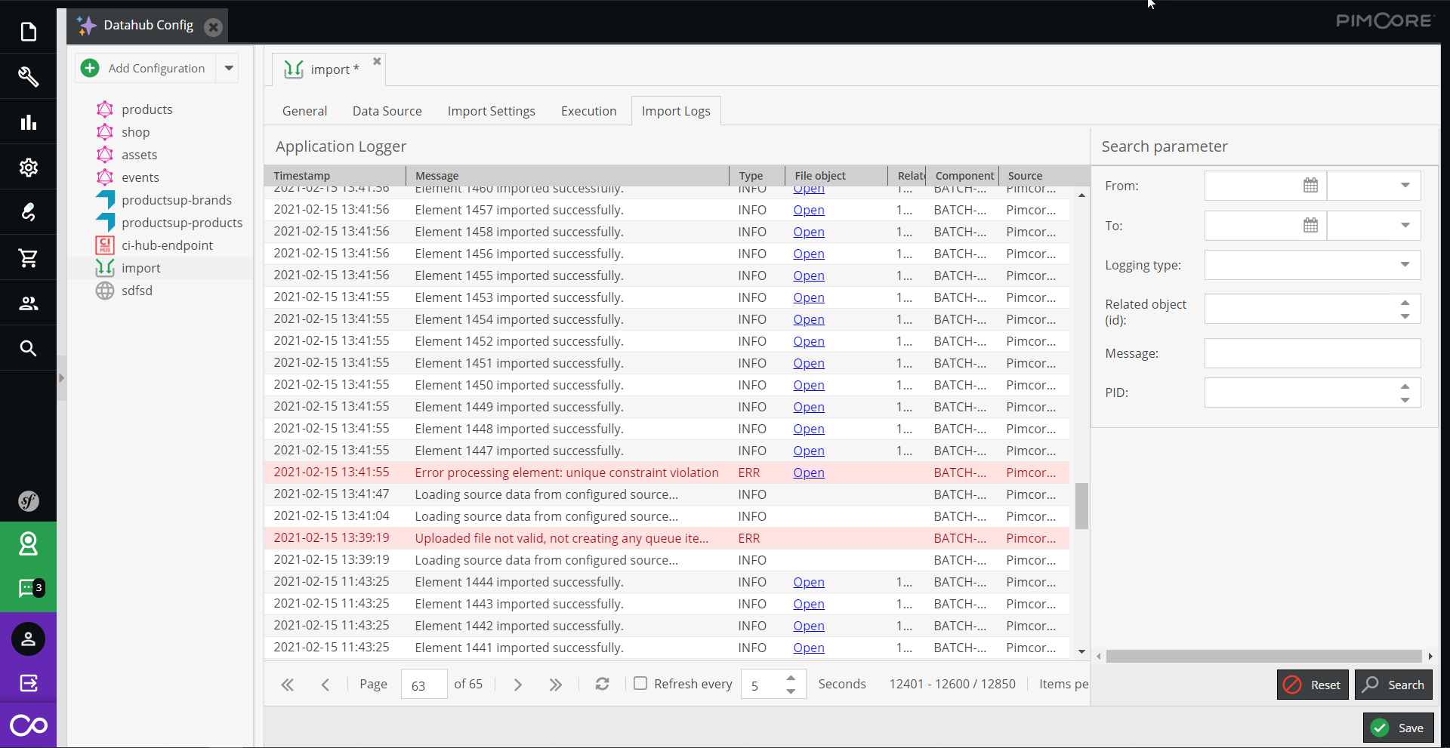Viewport: 1450px width, 748px height.
Task: Open the Logging type dropdown
Action: pos(1404,265)
